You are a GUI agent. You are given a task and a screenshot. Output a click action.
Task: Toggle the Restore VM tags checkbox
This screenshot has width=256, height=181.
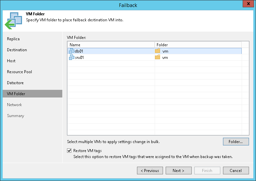(69, 151)
